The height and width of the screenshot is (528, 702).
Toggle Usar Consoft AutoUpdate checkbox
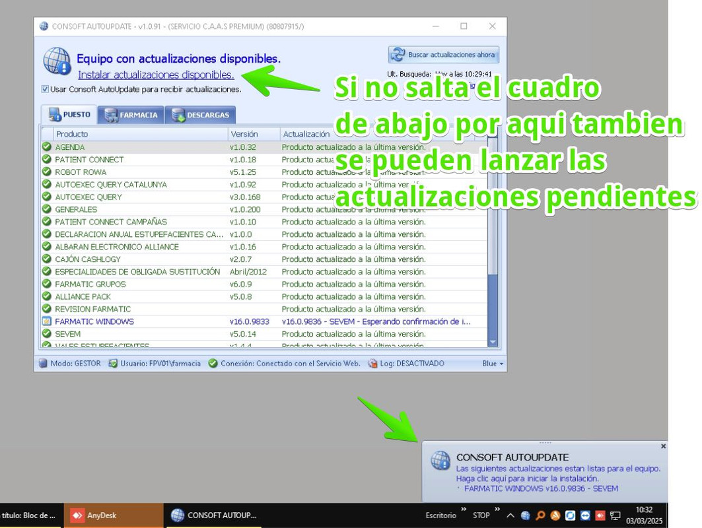pyautogui.click(x=45, y=89)
